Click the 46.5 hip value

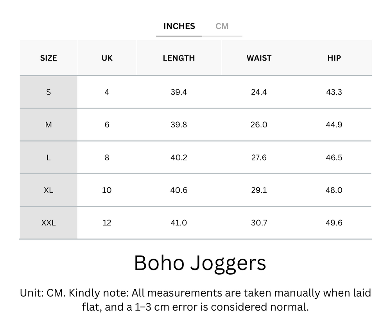pos(333,157)
